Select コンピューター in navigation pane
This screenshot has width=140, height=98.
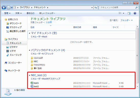15,63
